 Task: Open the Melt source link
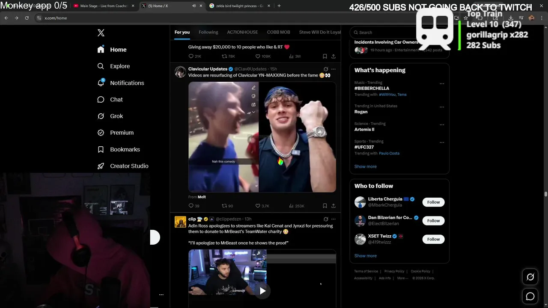coord(202,197)
